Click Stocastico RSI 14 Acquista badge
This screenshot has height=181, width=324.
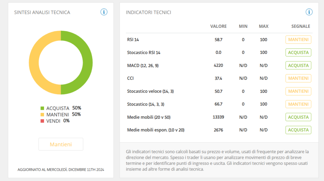(298, 53)
